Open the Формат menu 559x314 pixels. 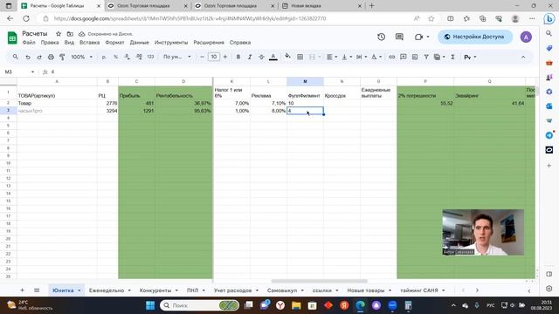(x=114, y=43)
